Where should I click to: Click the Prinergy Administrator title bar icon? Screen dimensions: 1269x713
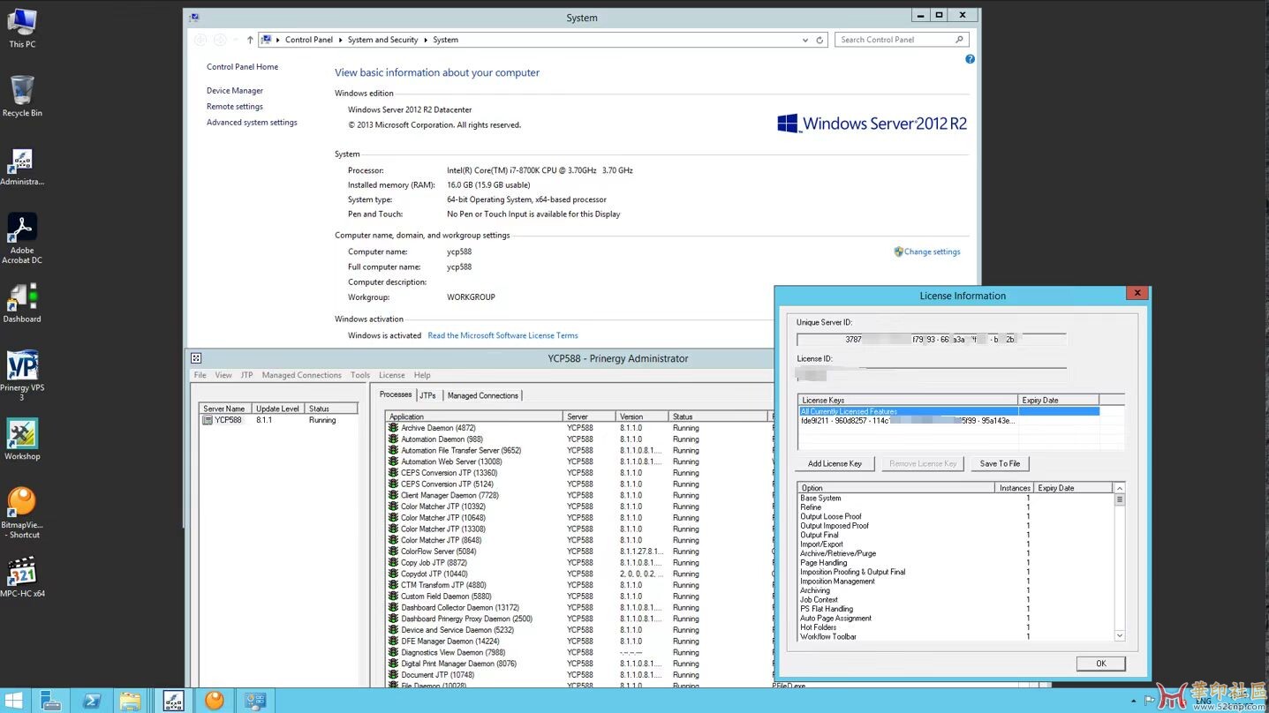196,358
